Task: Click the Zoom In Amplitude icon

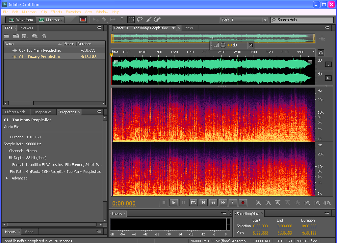Action: pos(258,203)
